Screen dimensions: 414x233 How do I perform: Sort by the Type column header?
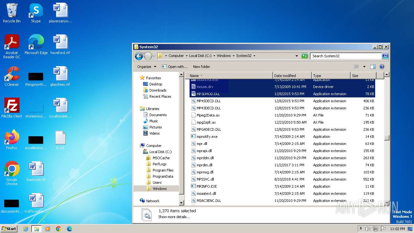point(331,75)
